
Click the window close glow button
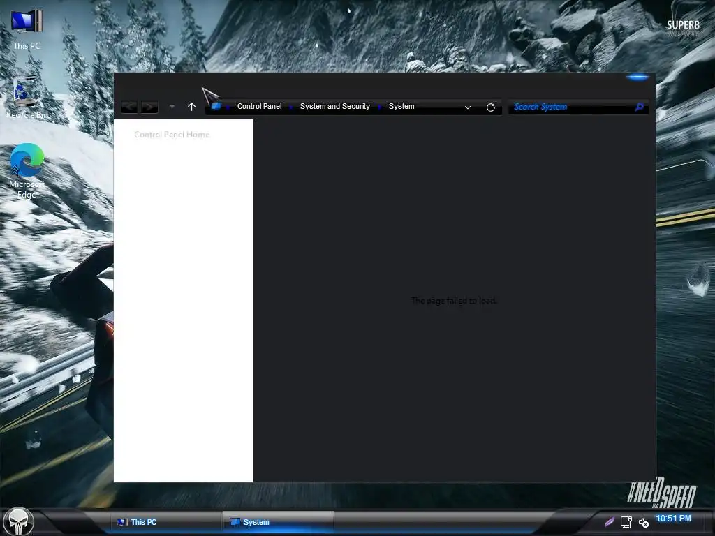click(x=637, y=77)
